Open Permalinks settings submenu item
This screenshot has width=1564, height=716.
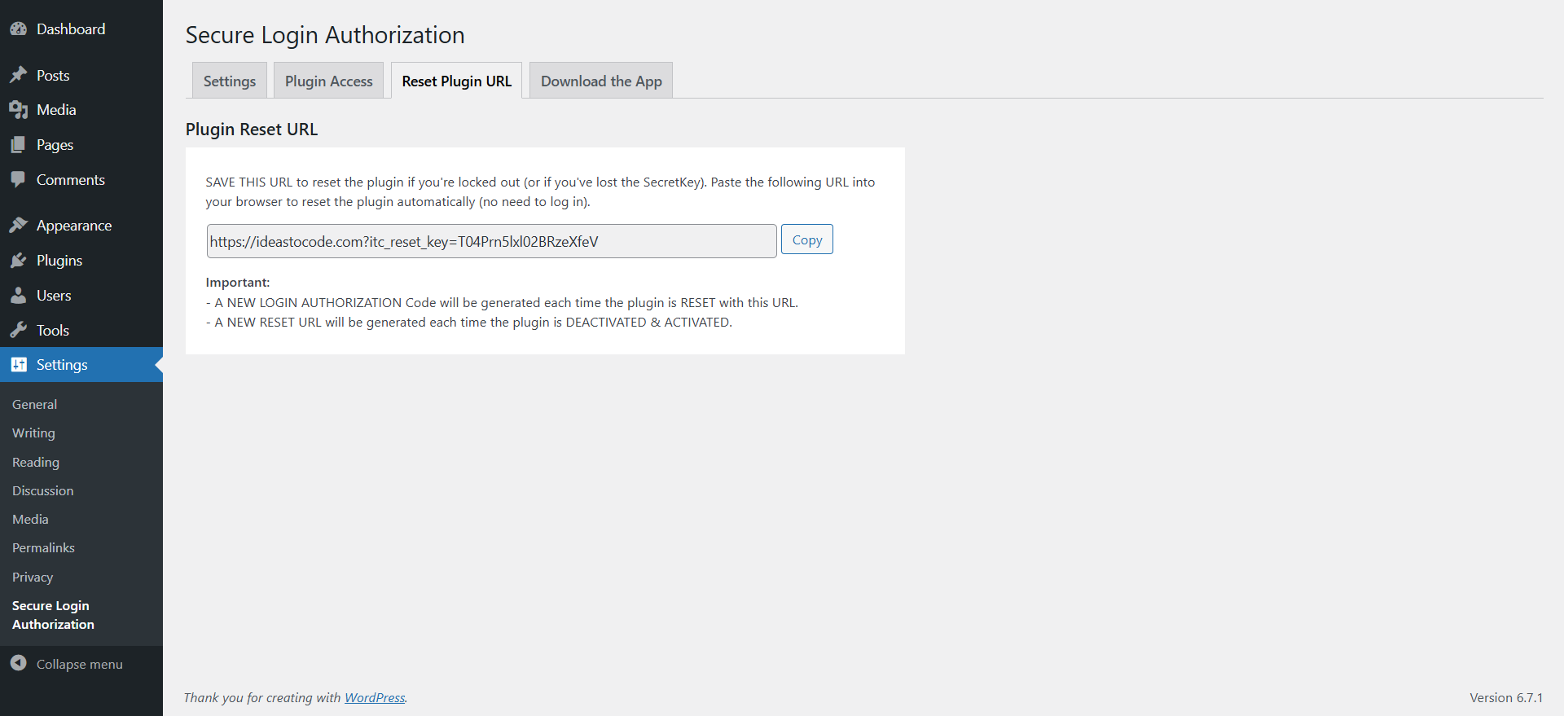tap(43, 548)
